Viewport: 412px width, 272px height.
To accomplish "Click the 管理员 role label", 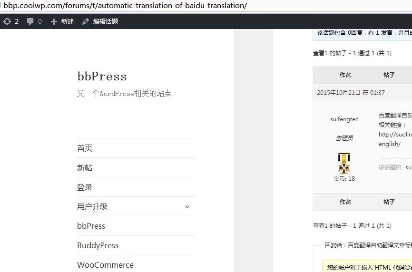I will pyautogui.click(x=344, y=138).
